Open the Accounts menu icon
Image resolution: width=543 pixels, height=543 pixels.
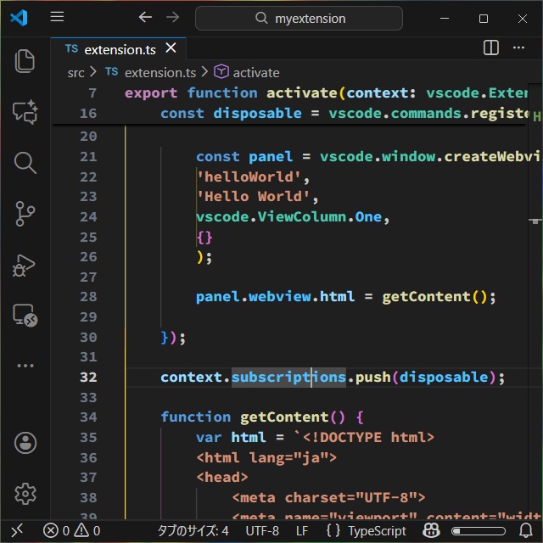point(25,442)
